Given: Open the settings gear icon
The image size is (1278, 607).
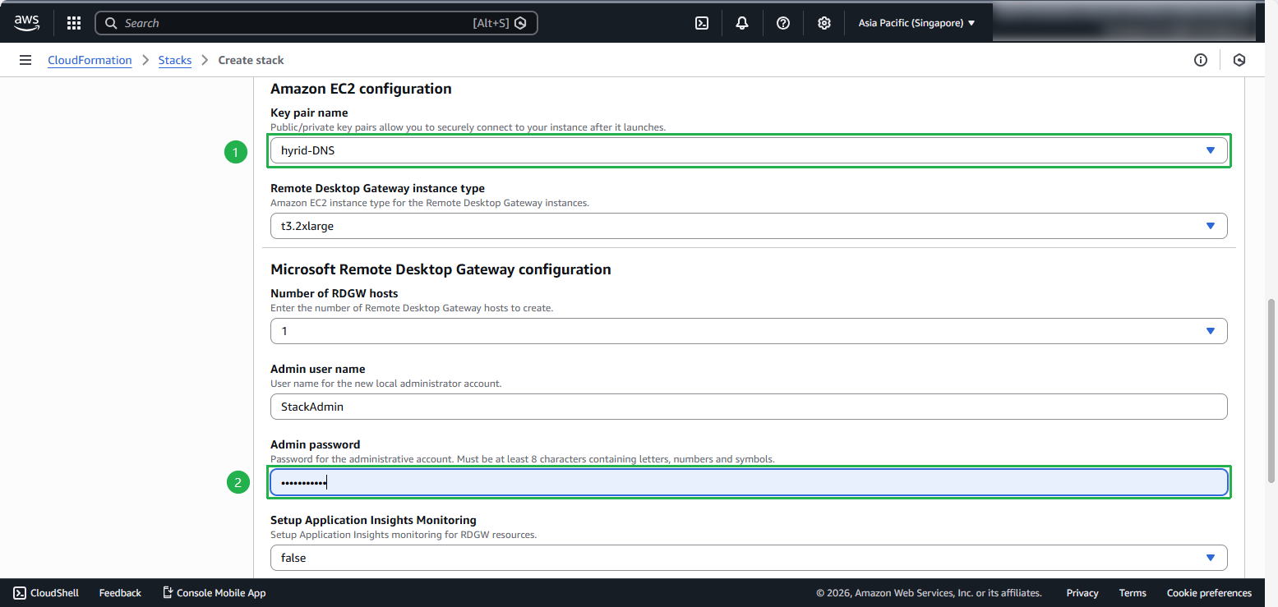Looking at the screenshot, I should (x=824, y=22).
